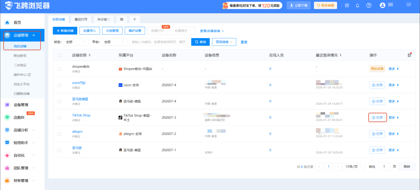Image resolution: width=420 pixels, height=190 pixels.
Task: Go to previous page arrow
Action: pos(319,167)
